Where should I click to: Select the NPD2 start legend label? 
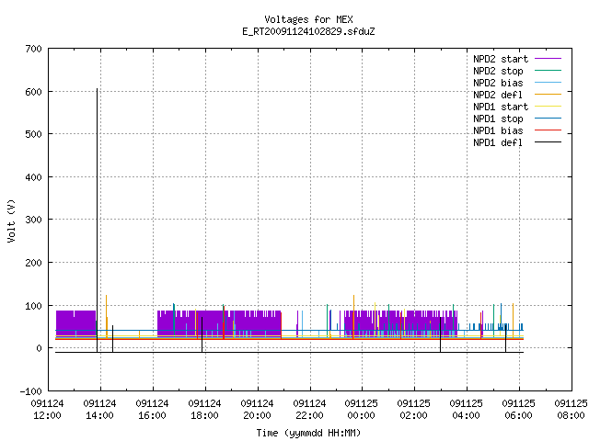501,59
